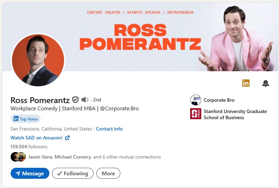Open the More actions menu
The width and height of the screenshot is (279, 188).
[108, 173]
